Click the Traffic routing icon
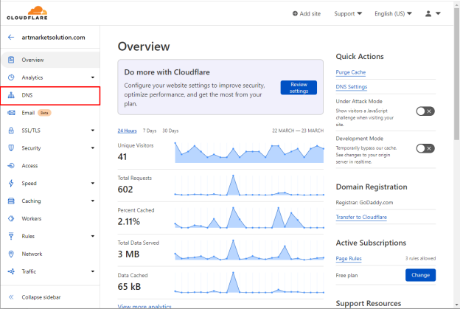 click(11, 271)
